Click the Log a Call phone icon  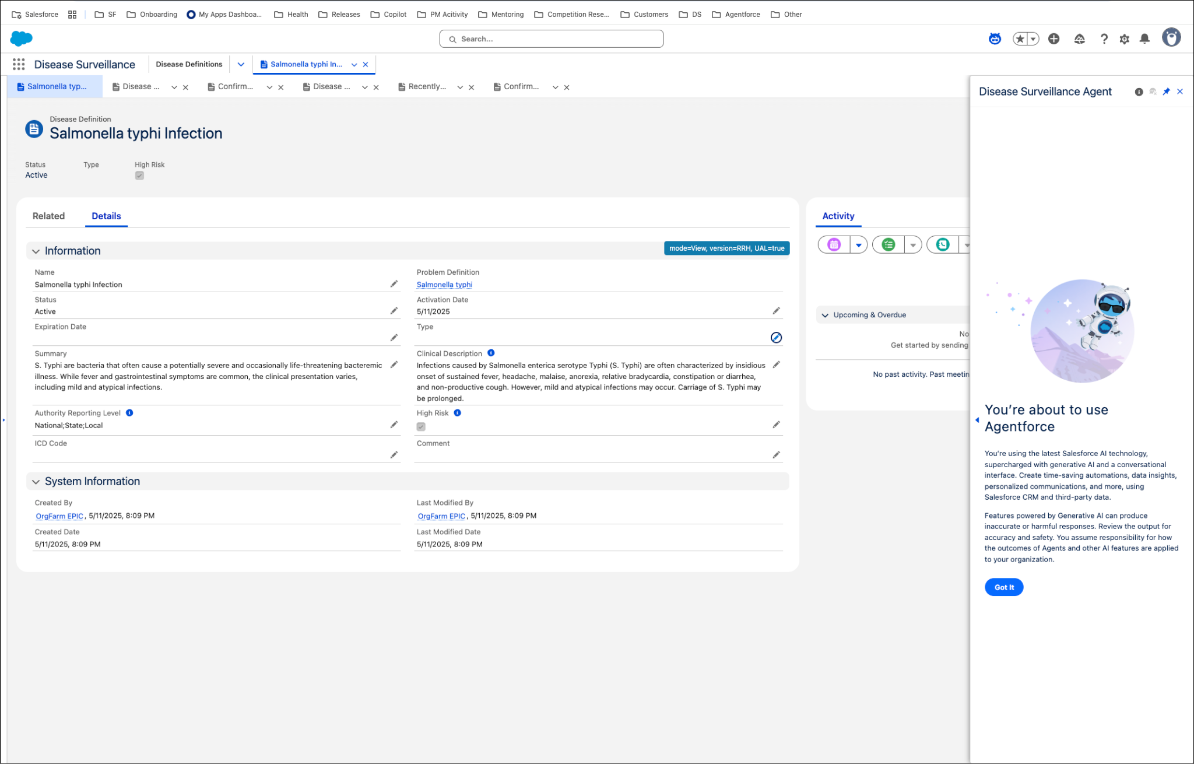coord(943,245)
